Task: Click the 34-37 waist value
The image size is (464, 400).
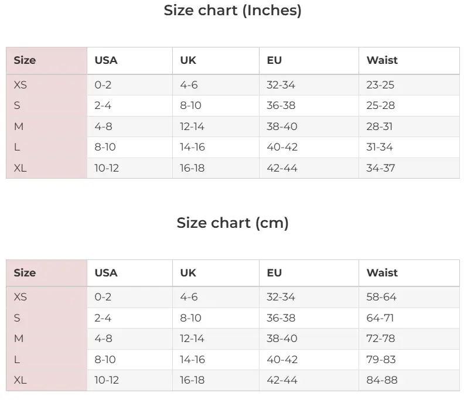Action: point(380,168)
